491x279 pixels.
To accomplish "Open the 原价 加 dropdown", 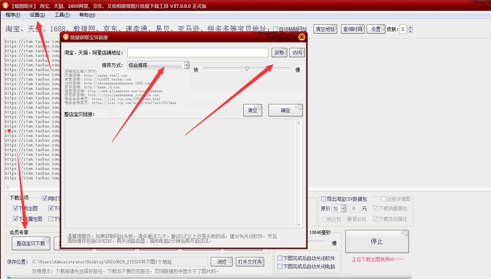I will [343, 208].
